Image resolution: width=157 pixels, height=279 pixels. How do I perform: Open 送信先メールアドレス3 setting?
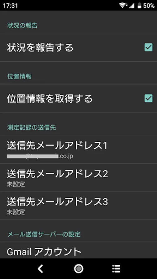pos(78,206)
